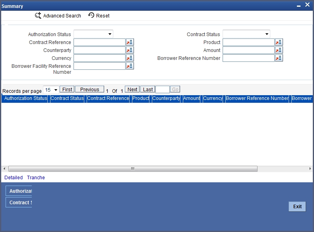
Task: Click the Currency input field
Action: tap(99, 58)
